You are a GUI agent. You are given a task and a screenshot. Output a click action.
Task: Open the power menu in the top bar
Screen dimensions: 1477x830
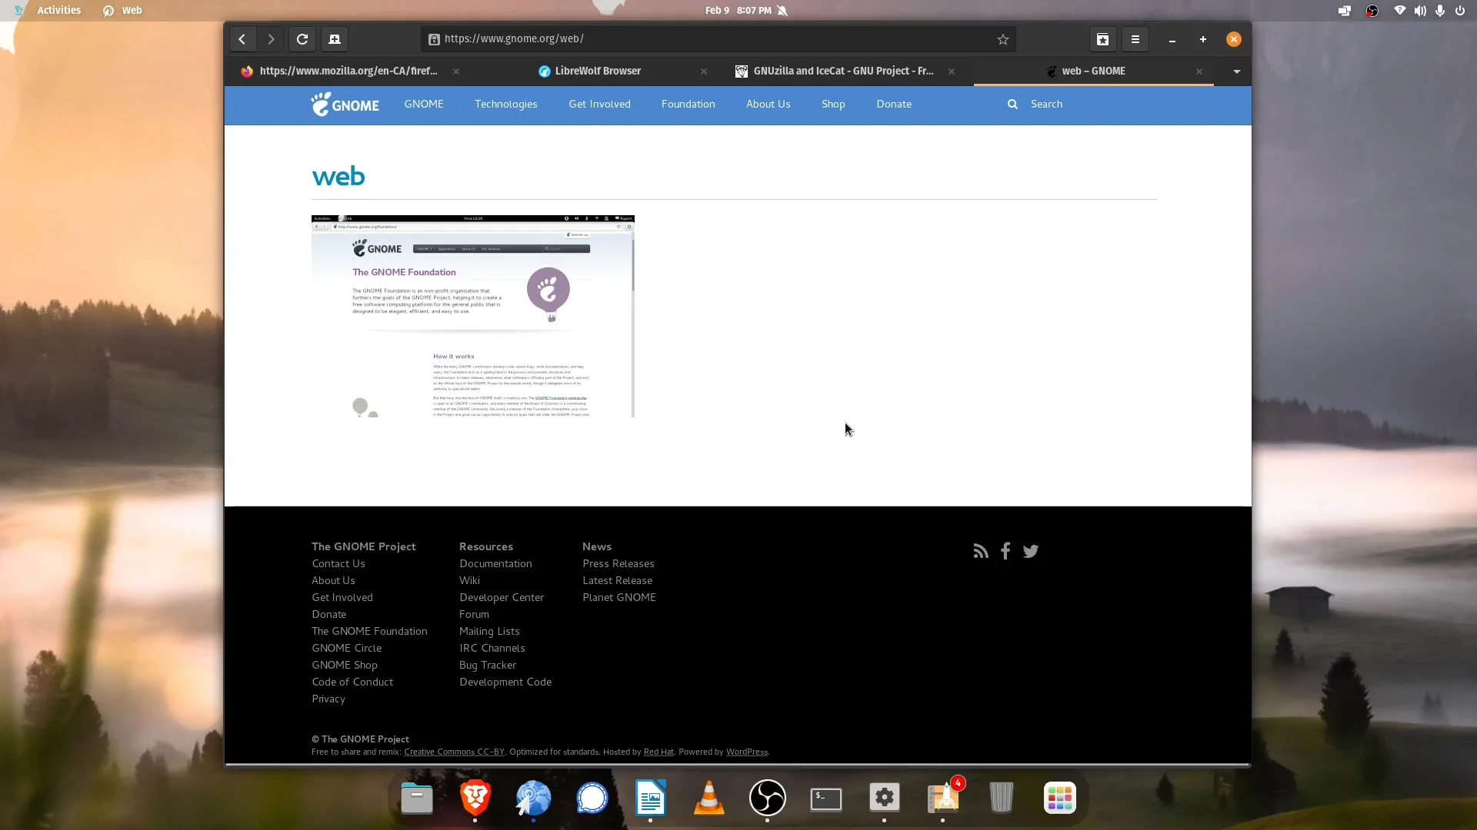tap(1459, 11)
